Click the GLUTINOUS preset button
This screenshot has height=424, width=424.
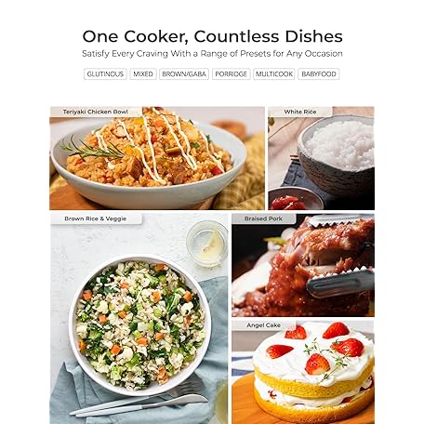click(x=105, y=74)
